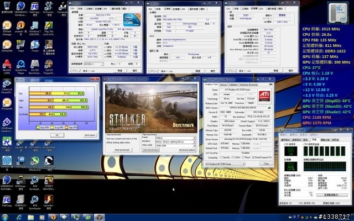Open the MWSnap desktop shortcut

click(21, 183)
